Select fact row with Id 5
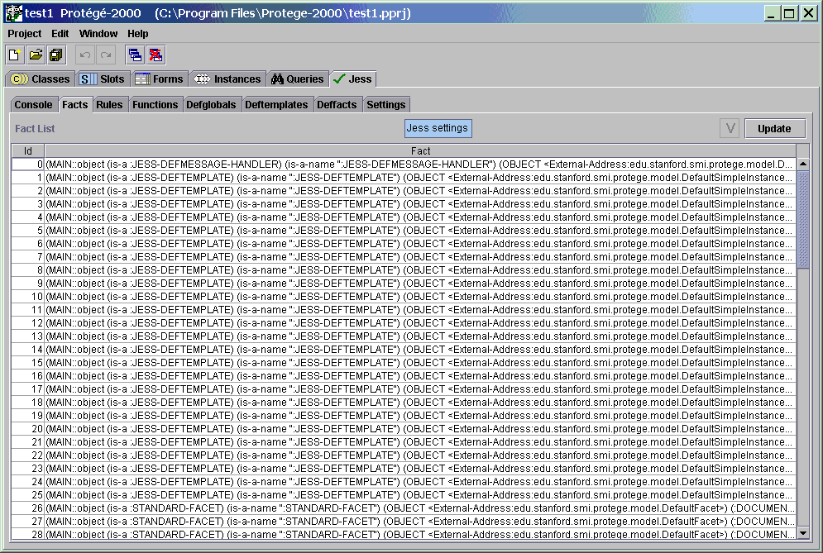Viewport: 823px width, 553px height. coord(404,231)
